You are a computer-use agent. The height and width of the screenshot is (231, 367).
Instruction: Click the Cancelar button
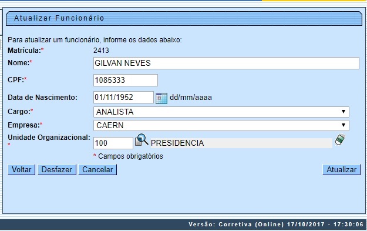[x=97, y=170]
